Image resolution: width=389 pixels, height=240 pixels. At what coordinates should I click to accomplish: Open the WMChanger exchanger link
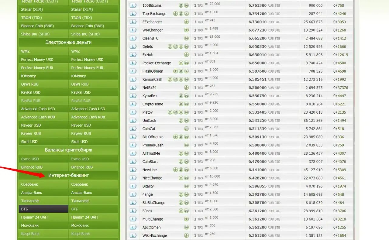coord(153,30)
